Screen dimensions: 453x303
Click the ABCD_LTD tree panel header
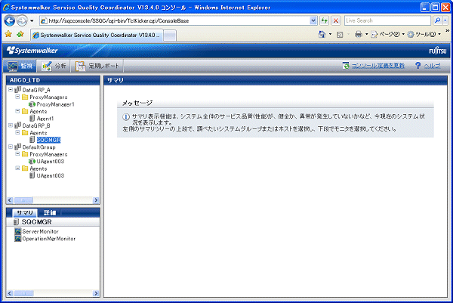[53, 80]
